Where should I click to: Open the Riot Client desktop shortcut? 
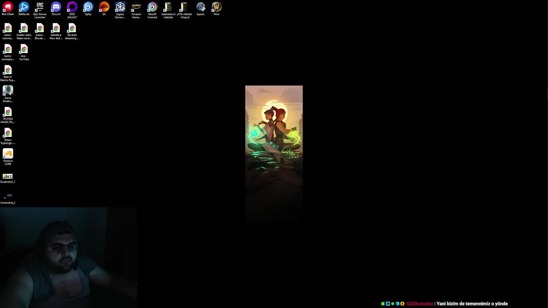pos(8,9)
